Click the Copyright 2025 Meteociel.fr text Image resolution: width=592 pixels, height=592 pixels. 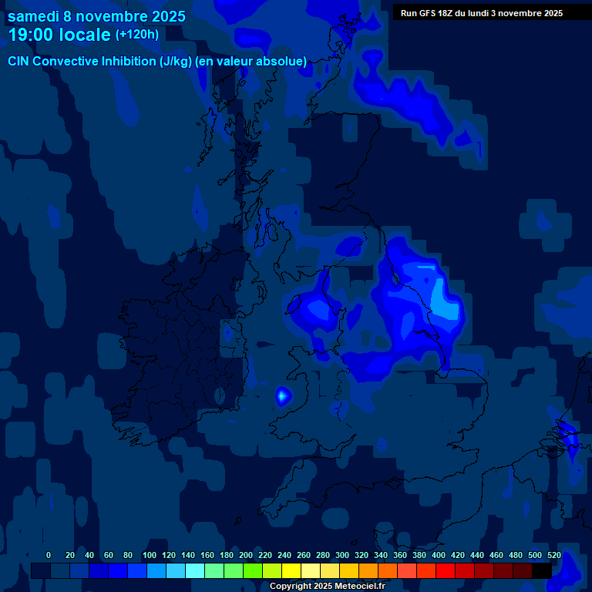click(x=327, y=586)
